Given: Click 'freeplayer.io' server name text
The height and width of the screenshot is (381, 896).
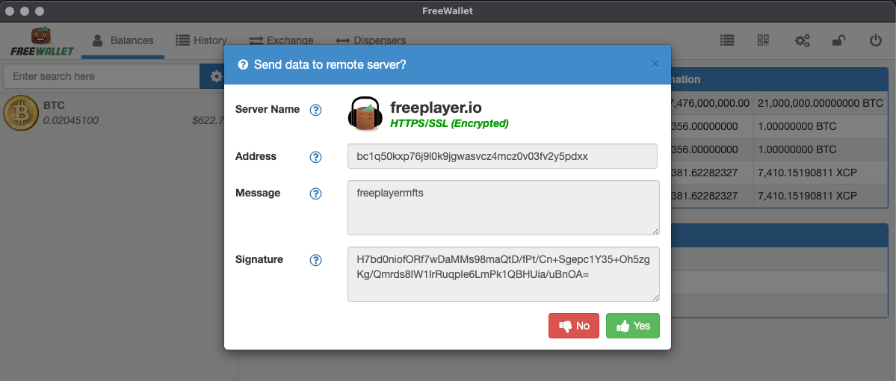Looking at the screenshot, I should coord(436,108).
